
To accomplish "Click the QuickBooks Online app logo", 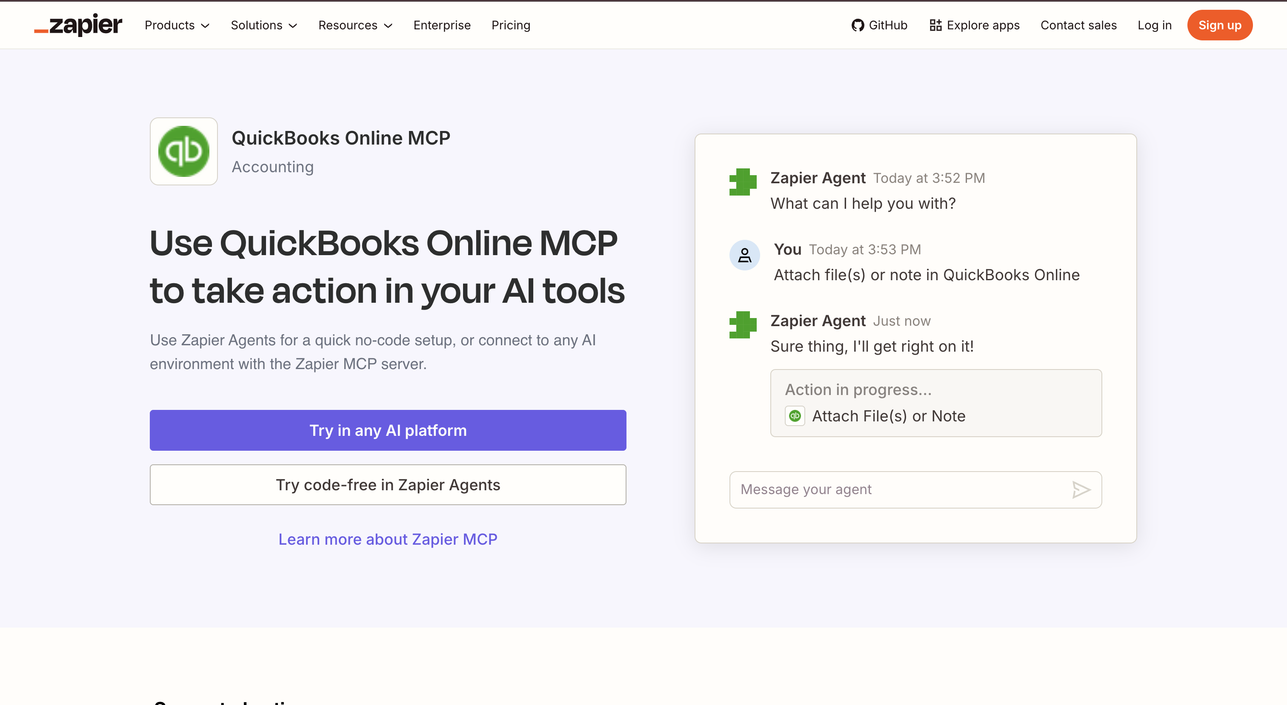I will point(184,151).
